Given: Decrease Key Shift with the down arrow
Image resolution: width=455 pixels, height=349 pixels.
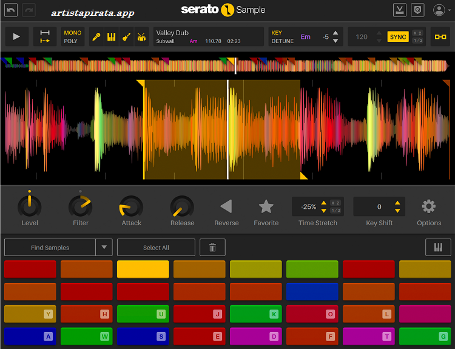Looking at the screenshot, I should coord(397,211).
